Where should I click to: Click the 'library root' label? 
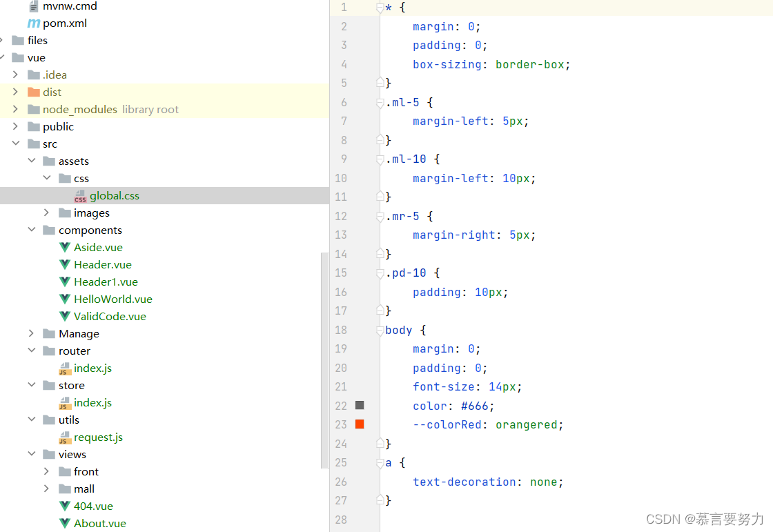(x=150, y=110)
